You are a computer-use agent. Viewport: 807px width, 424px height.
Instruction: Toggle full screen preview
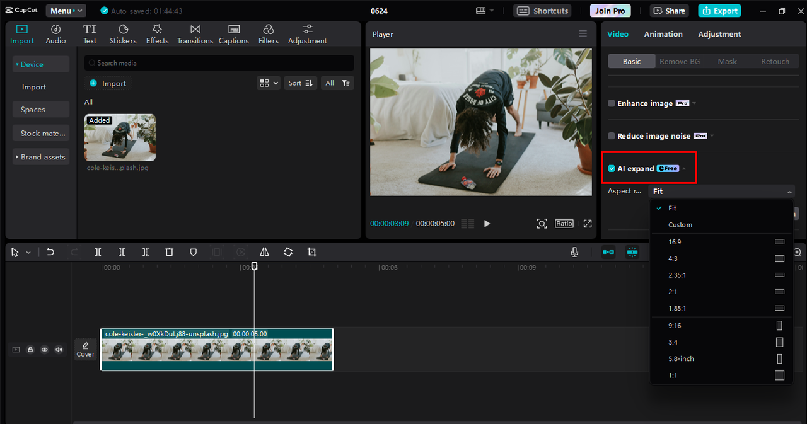pos(588,224)
